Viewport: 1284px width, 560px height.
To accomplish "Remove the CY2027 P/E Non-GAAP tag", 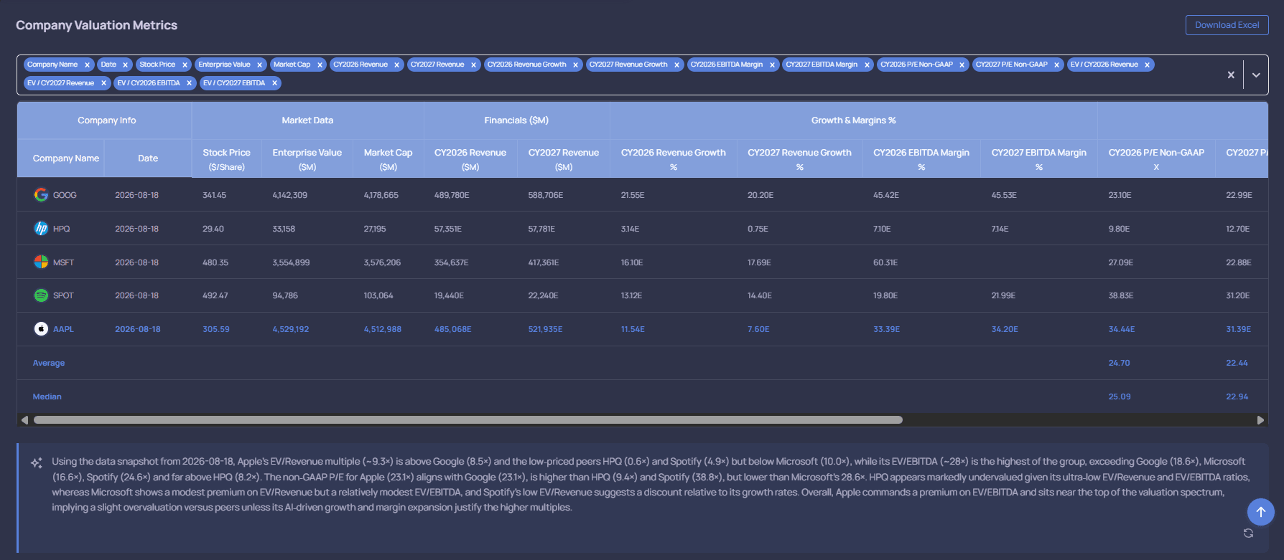I will (1056, 65).
